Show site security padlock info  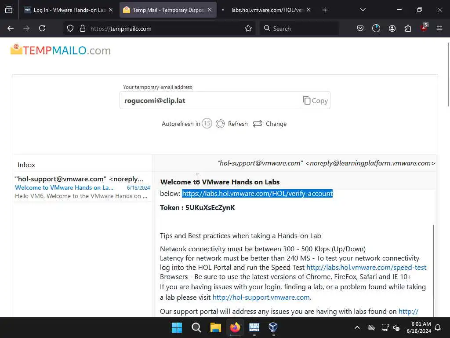83,29
